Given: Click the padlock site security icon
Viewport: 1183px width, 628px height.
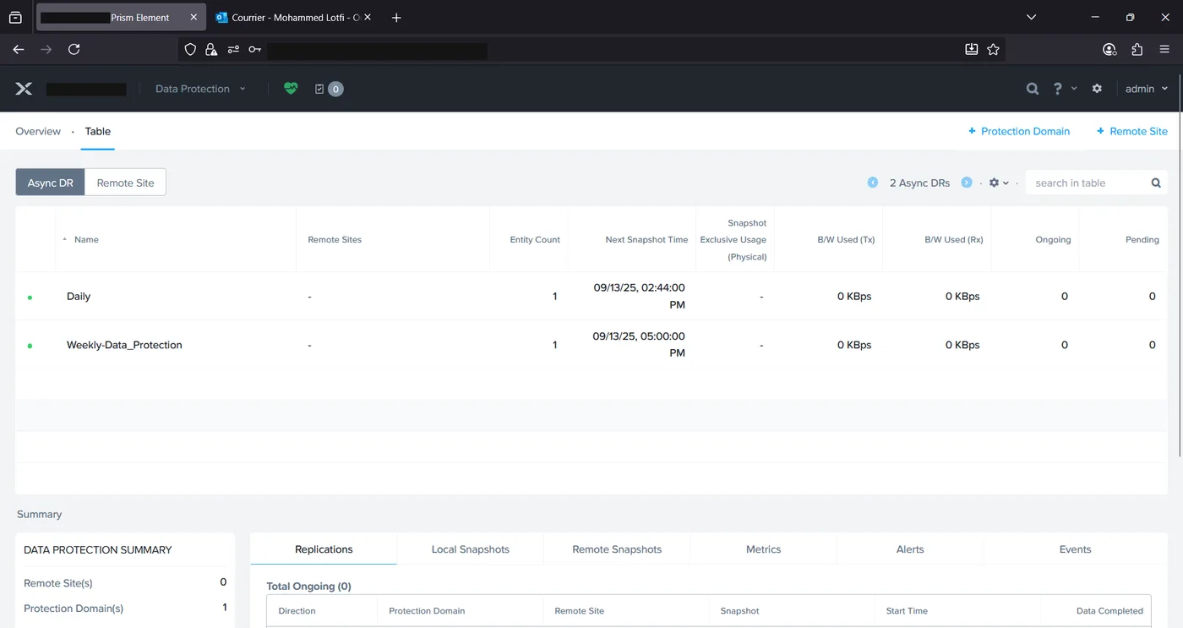Looking at the screenshot, I should tap(211, 50).
